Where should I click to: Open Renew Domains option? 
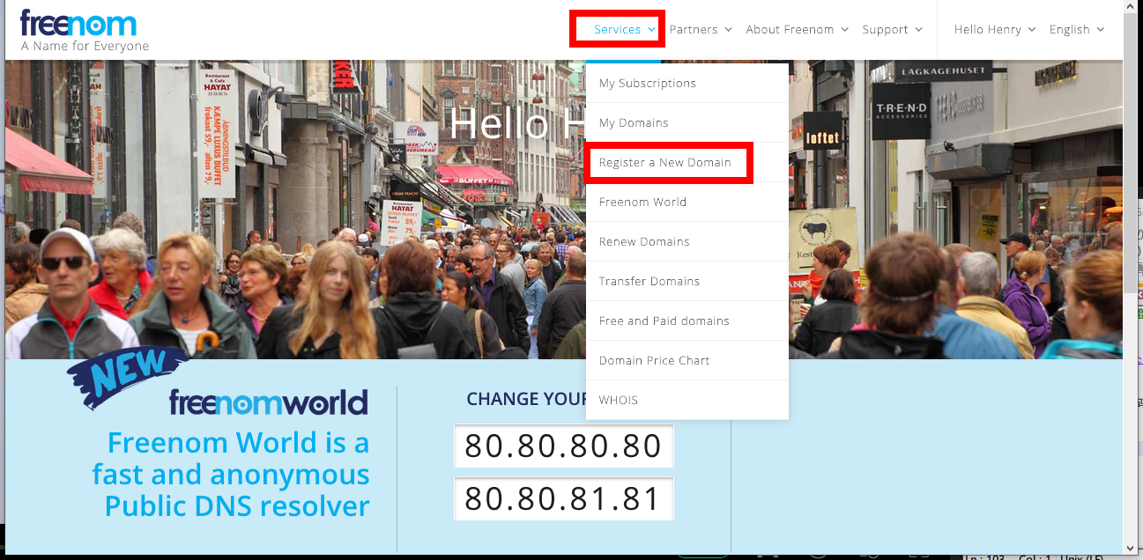point(687,241)
